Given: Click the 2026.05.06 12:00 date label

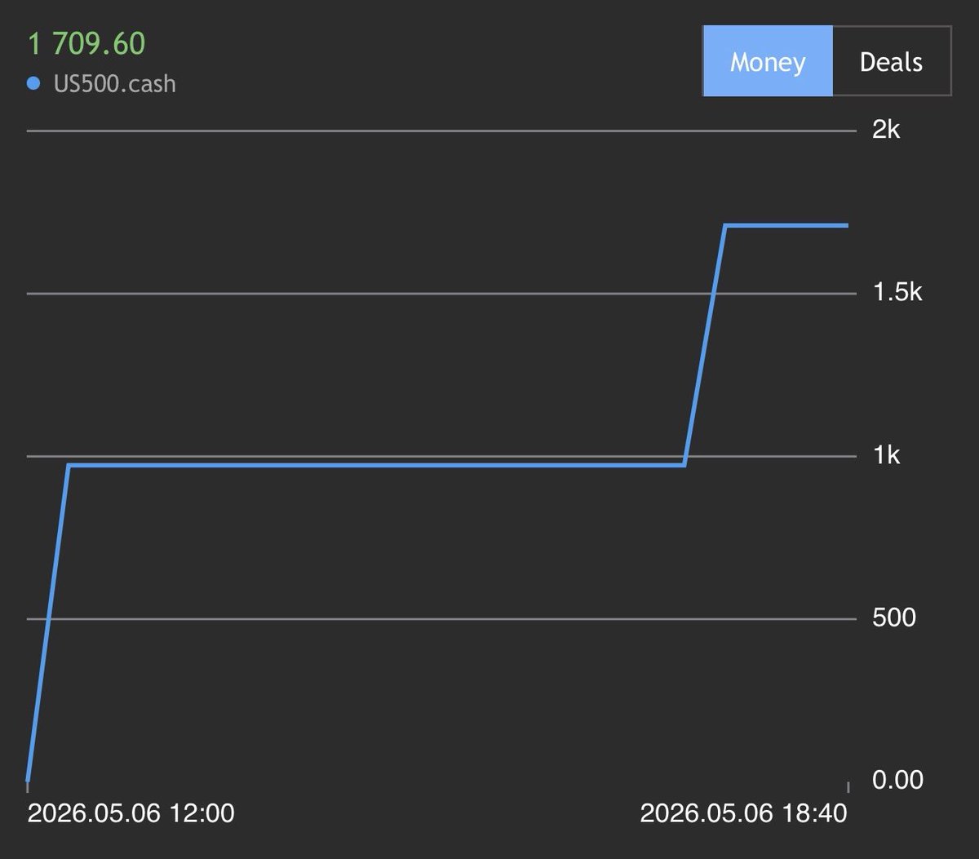Looking at the screenshot, I should coord(131,813).
